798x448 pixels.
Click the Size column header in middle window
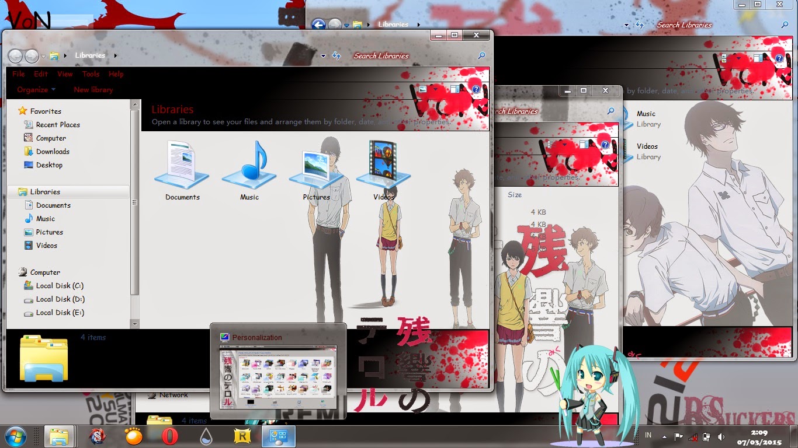pos(515,195)
